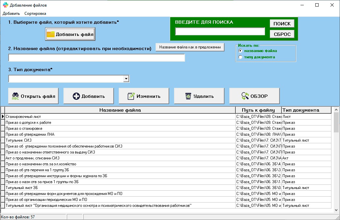Click scrollbar down arrow of file table
Viewport: 340px width, 220px height.
336,210
